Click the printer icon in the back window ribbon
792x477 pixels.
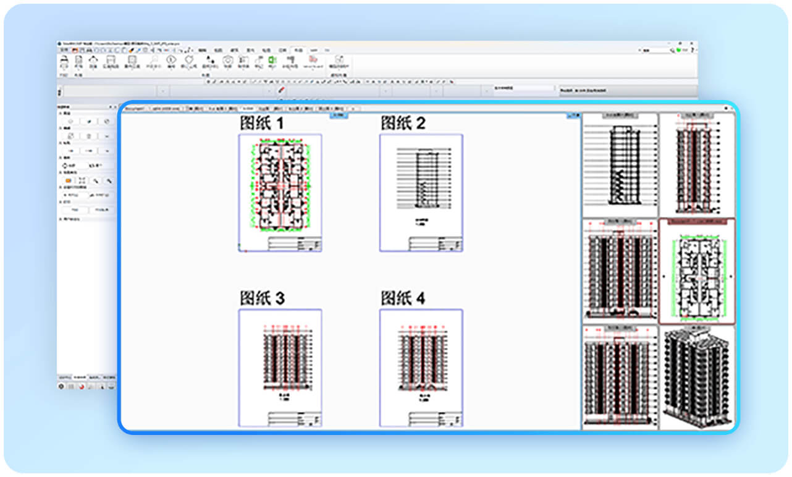click(64, 59)
